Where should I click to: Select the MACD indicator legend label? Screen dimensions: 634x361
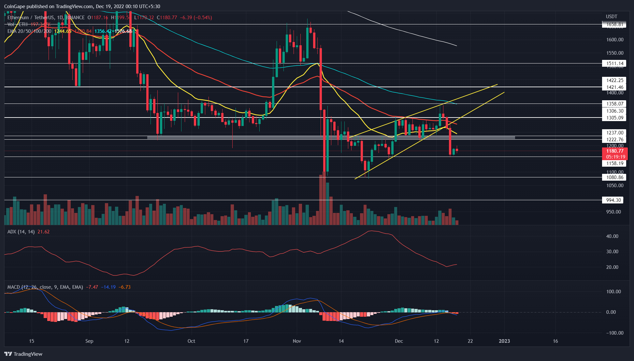point(45,287)
